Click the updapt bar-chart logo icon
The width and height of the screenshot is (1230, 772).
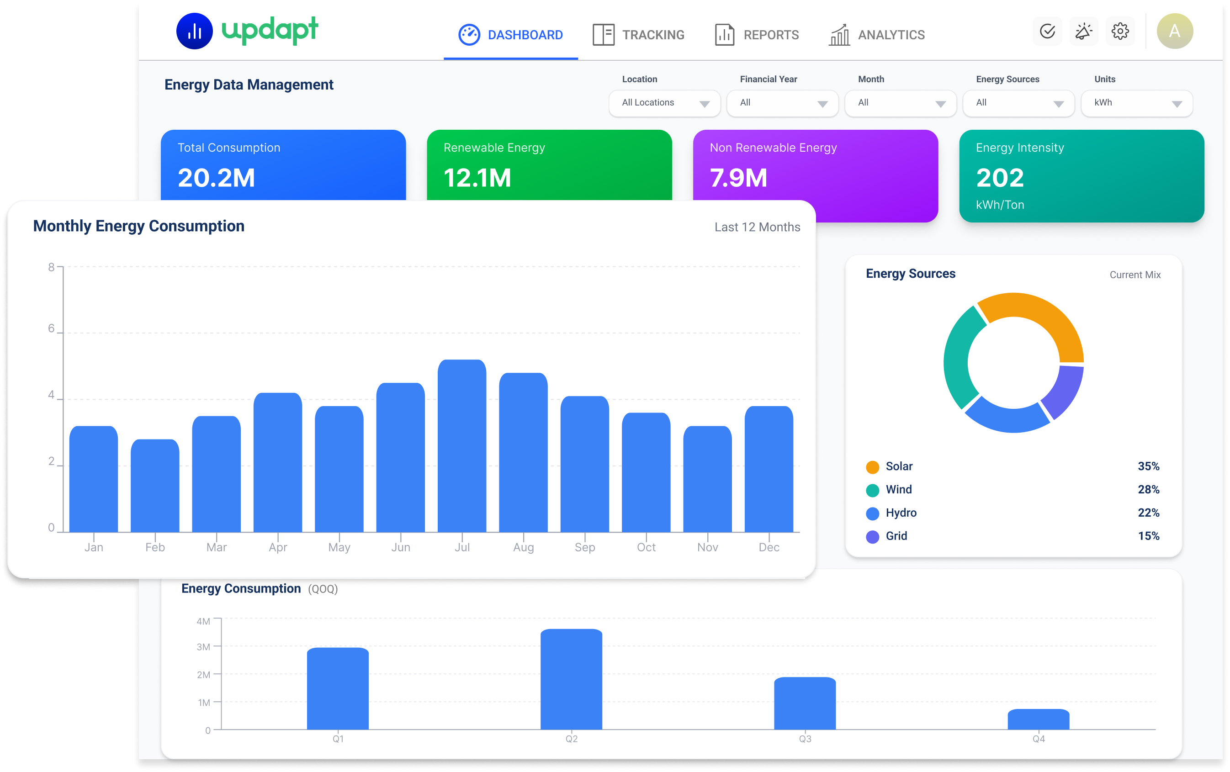coord(194,31)
